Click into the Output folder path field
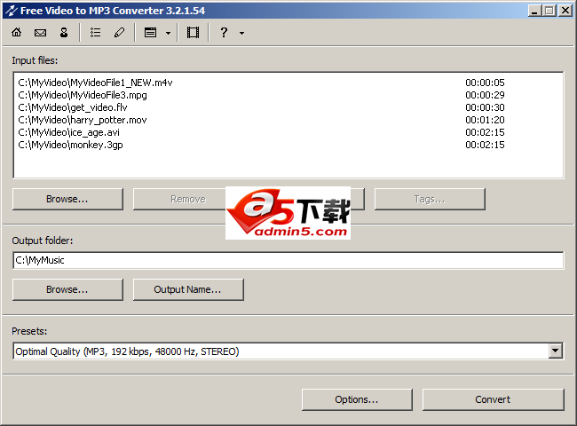Viewport: 577px width, 426px height. click(x=288, y=260)
